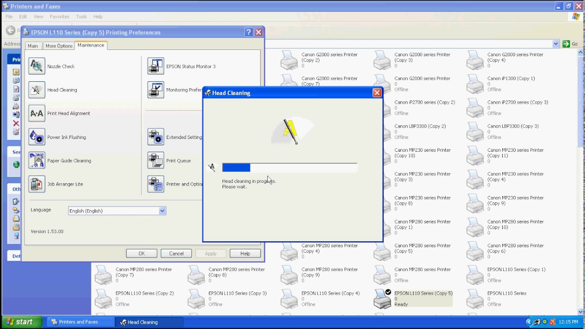
Task: Open the address bar dropdown arrow
Action: point(556,44)
